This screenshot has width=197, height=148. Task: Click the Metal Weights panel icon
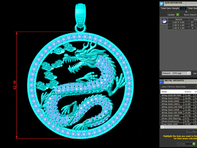pyautogui.click(x=162, y=81)
